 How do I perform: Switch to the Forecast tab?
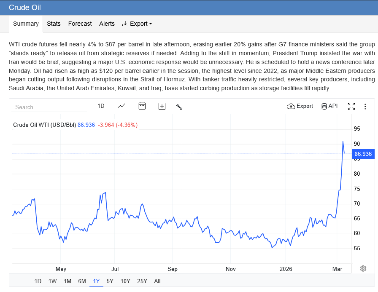(80, 24)
